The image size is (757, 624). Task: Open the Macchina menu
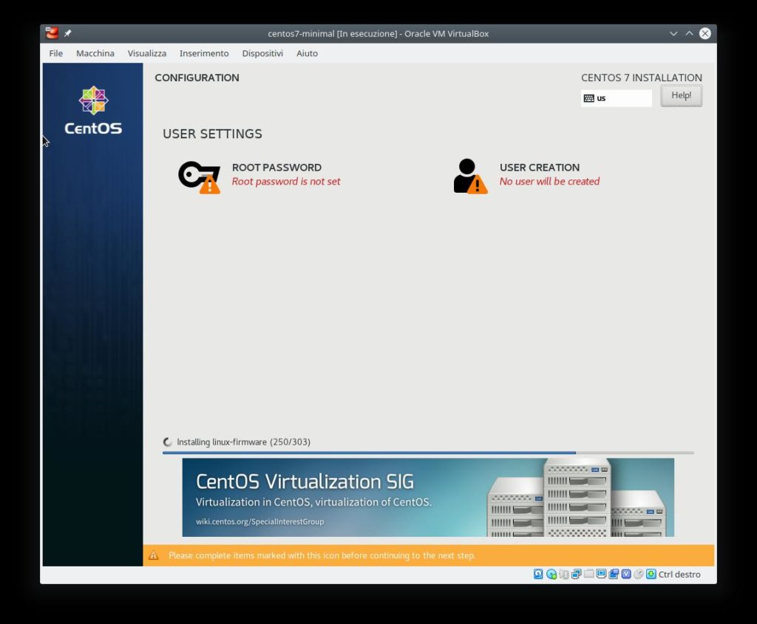95,53
